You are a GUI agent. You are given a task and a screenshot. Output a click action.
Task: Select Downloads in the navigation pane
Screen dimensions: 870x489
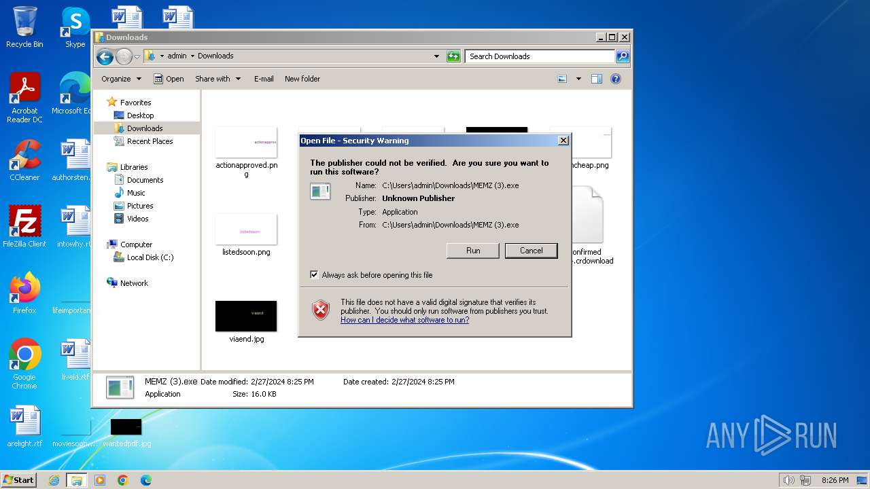point(145,128)
